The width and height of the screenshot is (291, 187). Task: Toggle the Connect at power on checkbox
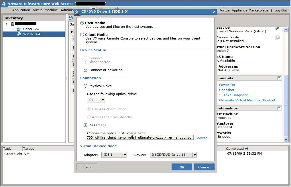(x=85, y=70)
